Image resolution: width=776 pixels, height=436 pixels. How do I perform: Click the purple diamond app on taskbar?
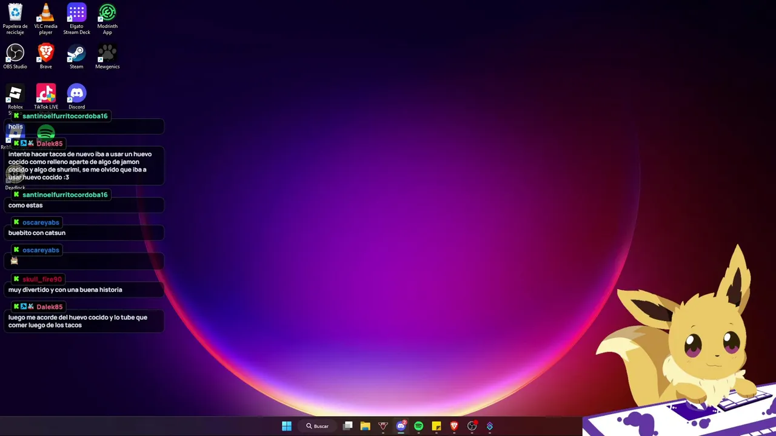pyautogui.click(x=489, y=426)
